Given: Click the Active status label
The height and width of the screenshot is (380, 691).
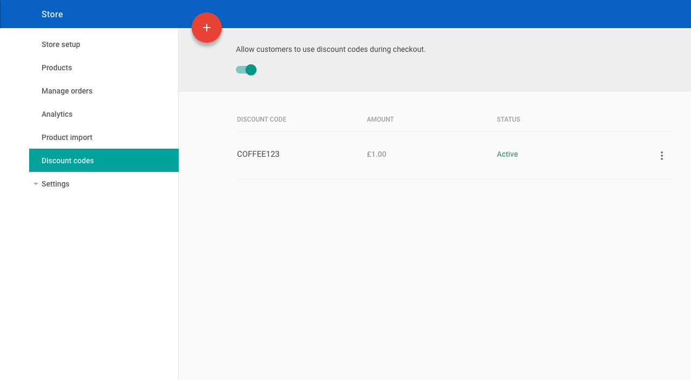Looking at the screenshot, I should coord(507,154).
